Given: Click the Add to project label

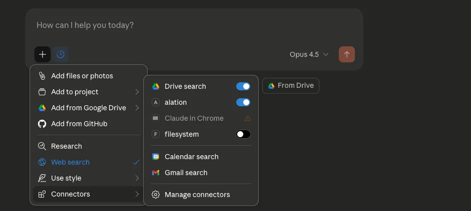Looking at the screenshot, I should 75,92.
